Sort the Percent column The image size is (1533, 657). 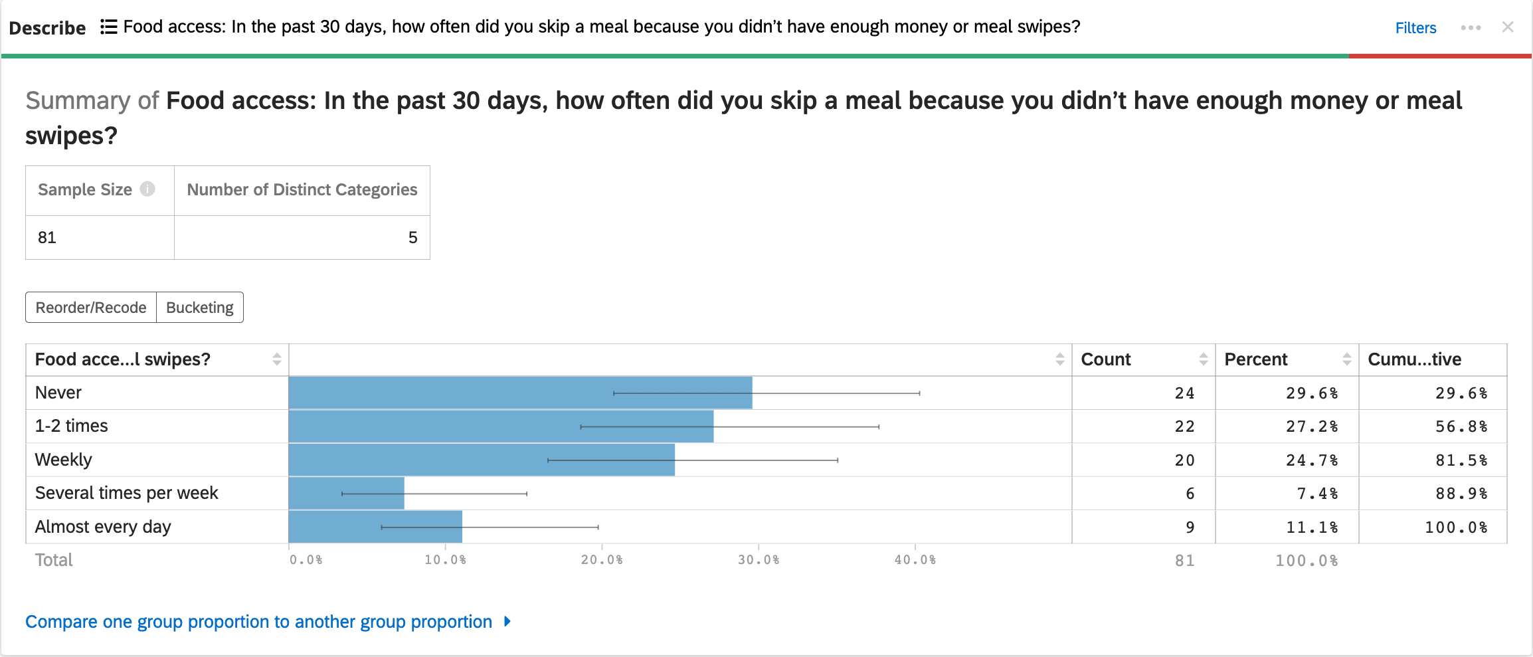click(1346, 359)
